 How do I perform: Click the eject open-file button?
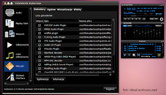144,19
